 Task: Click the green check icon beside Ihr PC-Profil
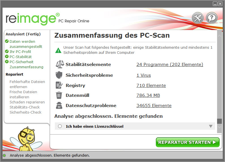[7, 52]
